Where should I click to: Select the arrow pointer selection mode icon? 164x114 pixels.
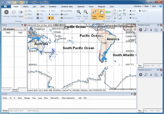pyautogui.click(x=115, y=18)
